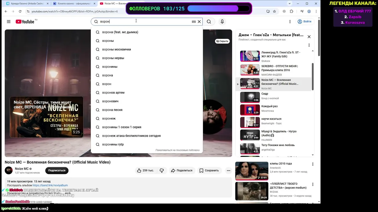The width and height of the screenshot is (378, 212).
Task: Select suggestion 'вороны москвички'
Action: pos(147,49)
